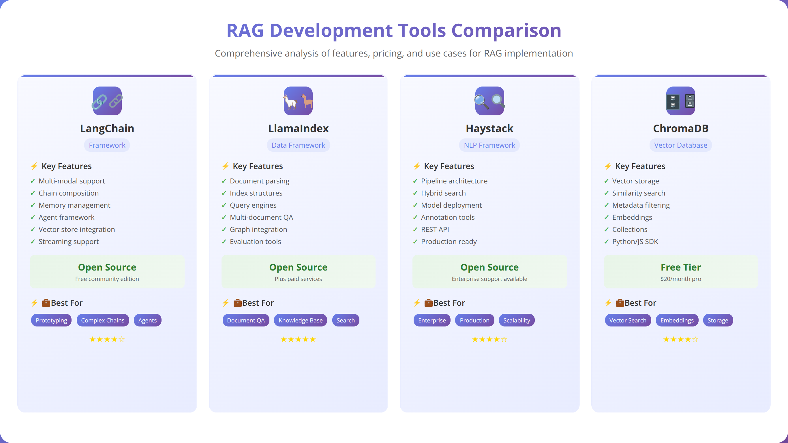
Task: Choose the Knowledge Base tag
Action: [x=300, y=320]
